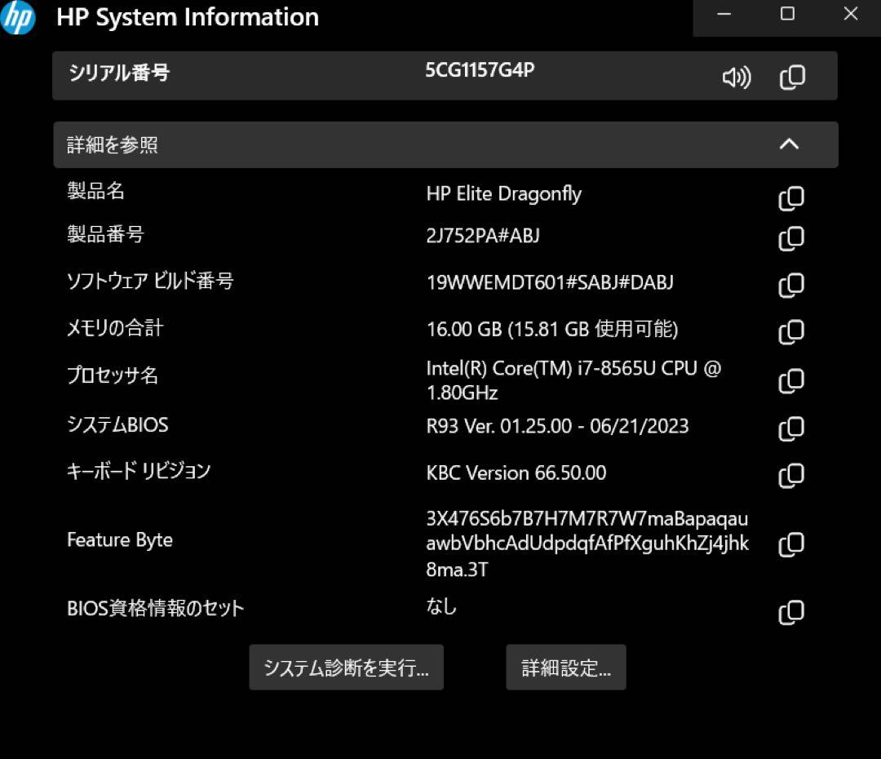Click the HP Elite Dragonfly value
Screen dimensions: 881x759
coord(504,194)
